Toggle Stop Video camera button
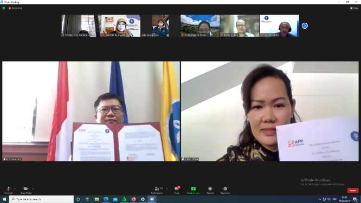This screenshot has width=361, height=203. [26, 189]
